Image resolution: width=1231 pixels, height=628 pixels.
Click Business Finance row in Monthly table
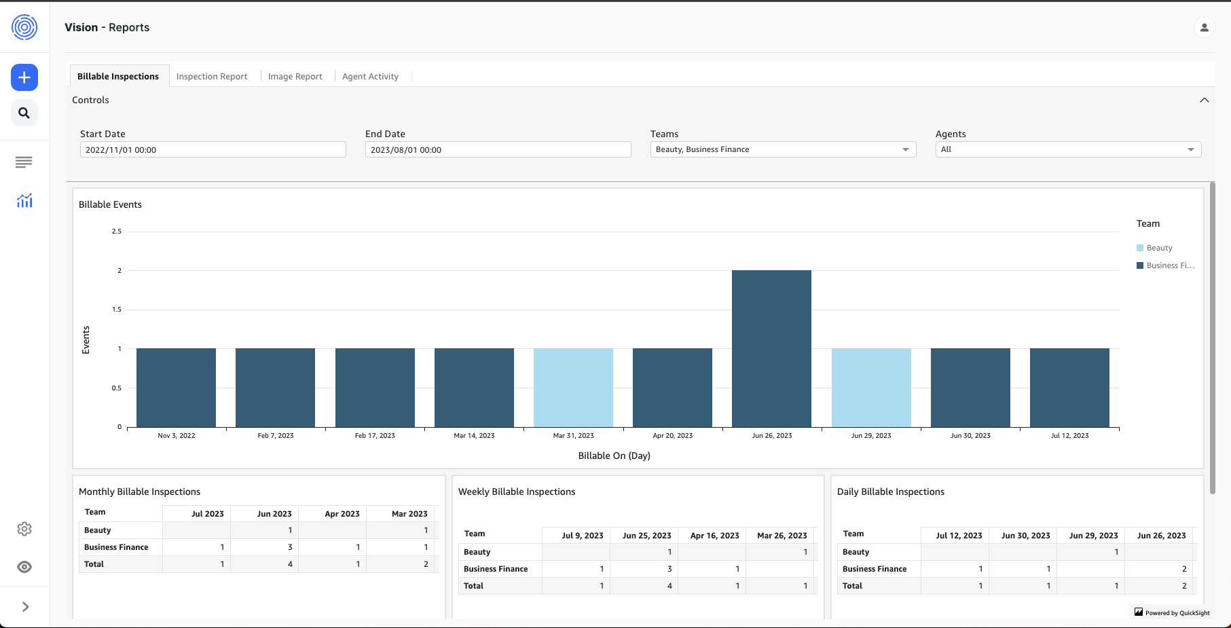(x=258, y=547)
